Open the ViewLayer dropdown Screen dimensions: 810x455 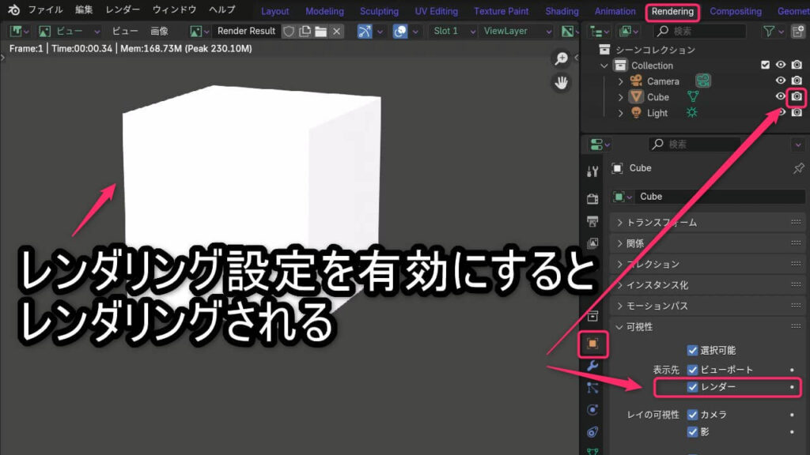pyautogui.click(x=516, y=32)
